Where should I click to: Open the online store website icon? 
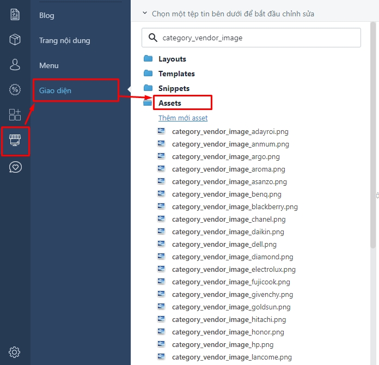[15, 141]
